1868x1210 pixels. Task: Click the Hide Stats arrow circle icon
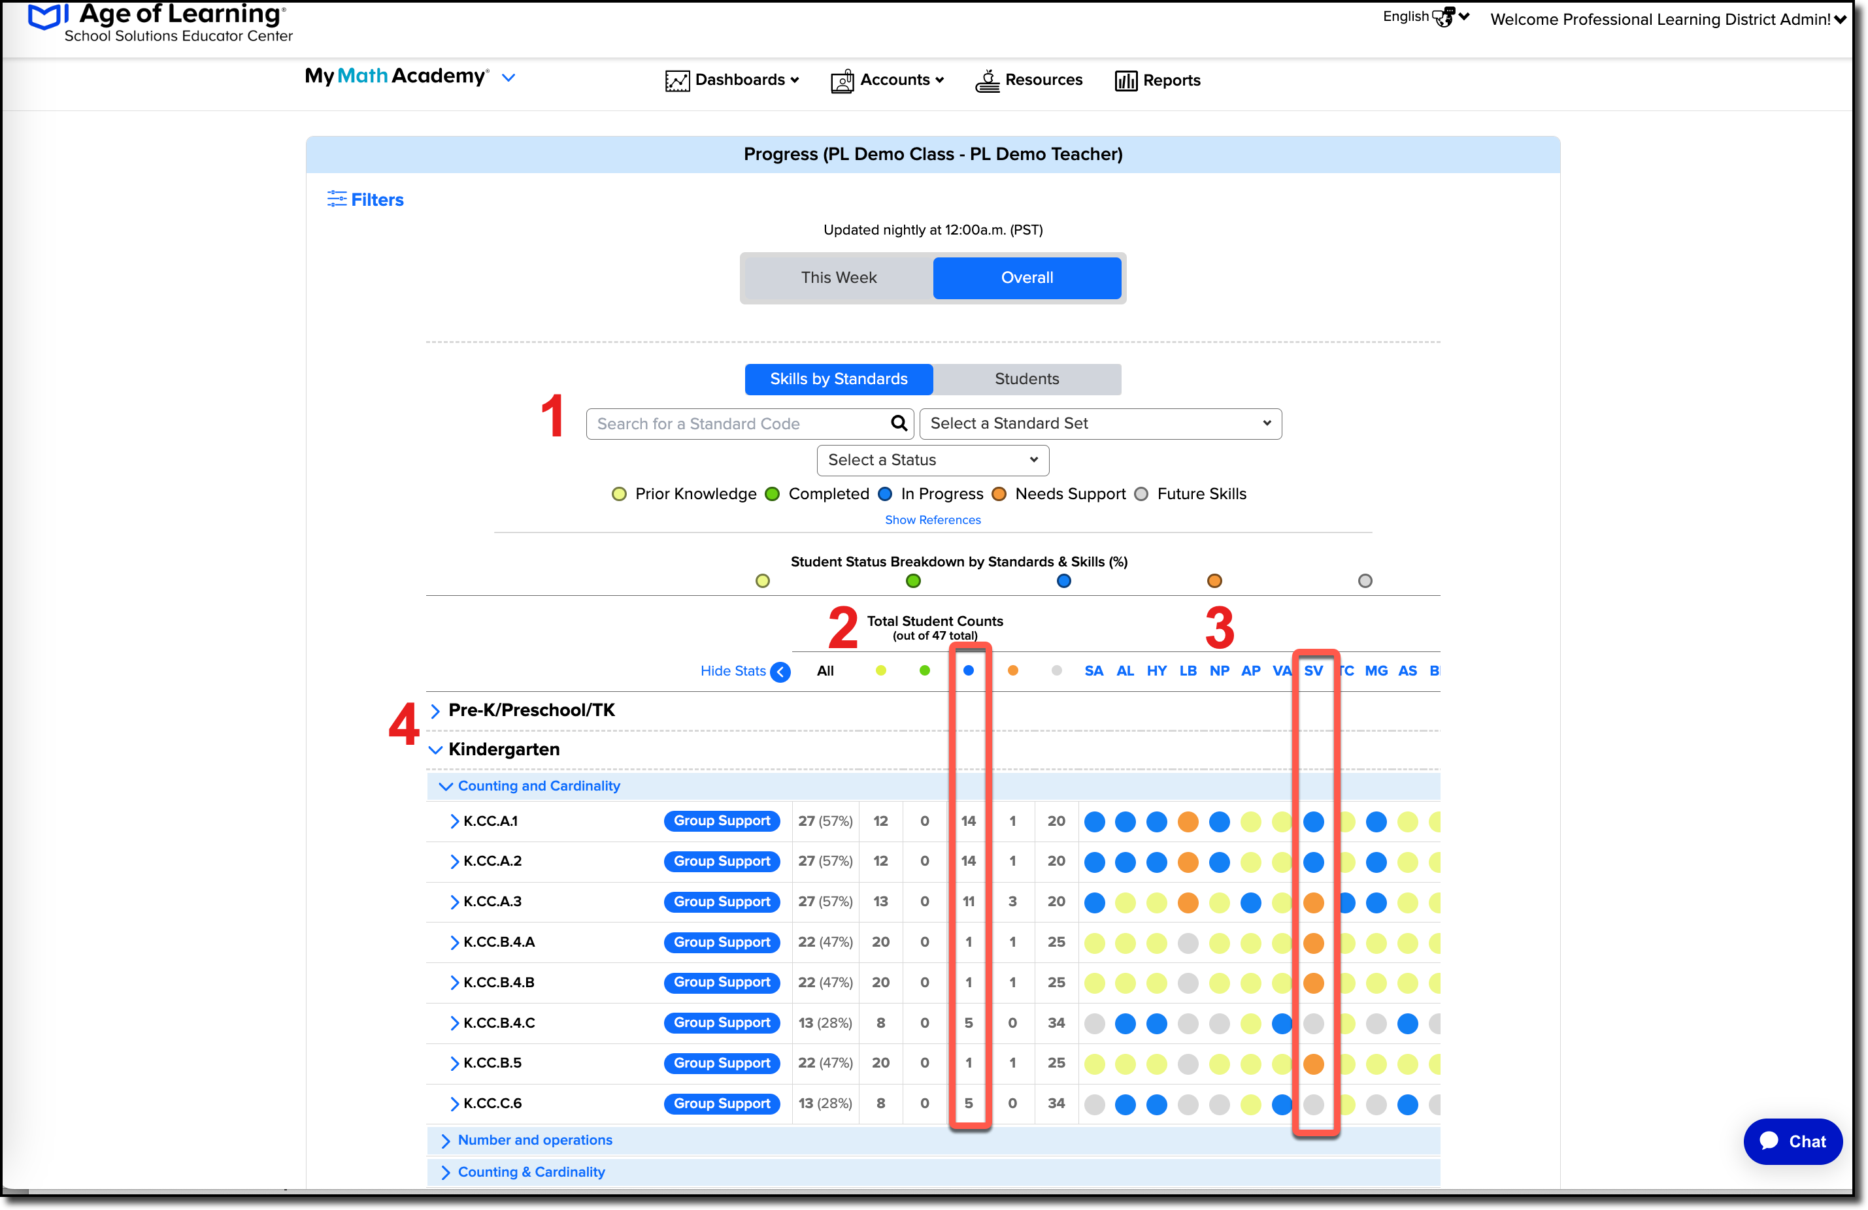click(x=781, y=672)
